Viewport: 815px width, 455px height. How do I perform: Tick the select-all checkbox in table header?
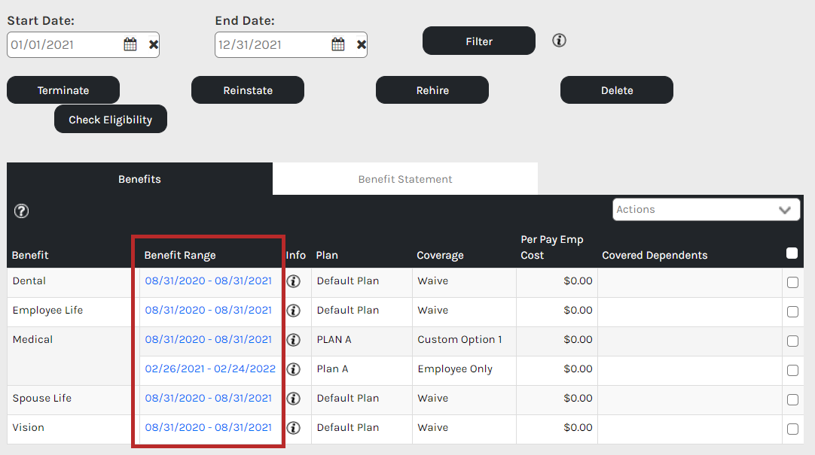click(792, 253)
